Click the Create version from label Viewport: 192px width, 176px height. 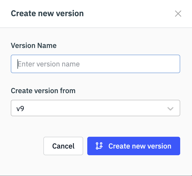(43, 91)
